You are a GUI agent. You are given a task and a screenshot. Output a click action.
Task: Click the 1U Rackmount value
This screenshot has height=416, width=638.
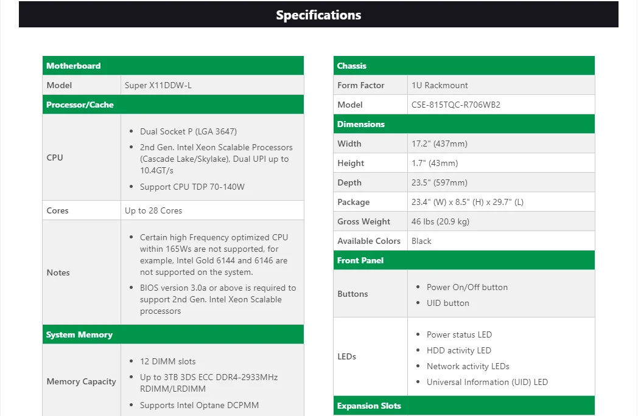point(440,85)
